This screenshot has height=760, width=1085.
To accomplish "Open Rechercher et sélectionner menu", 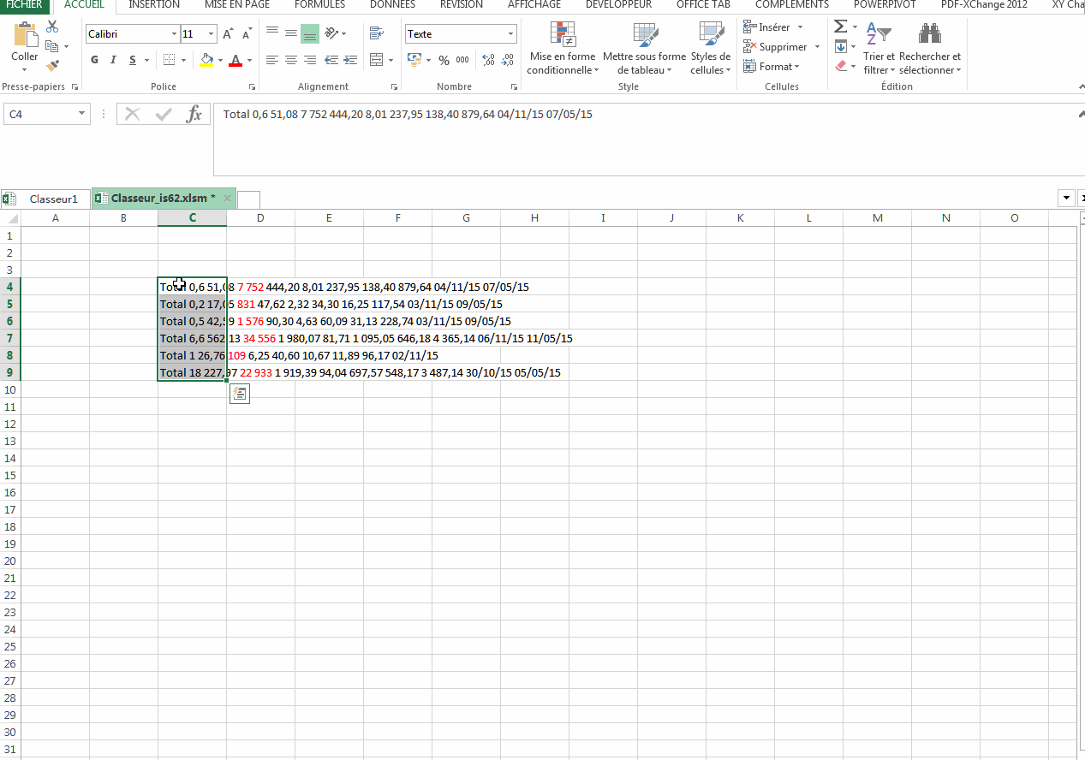I will (x=930, y=48).
